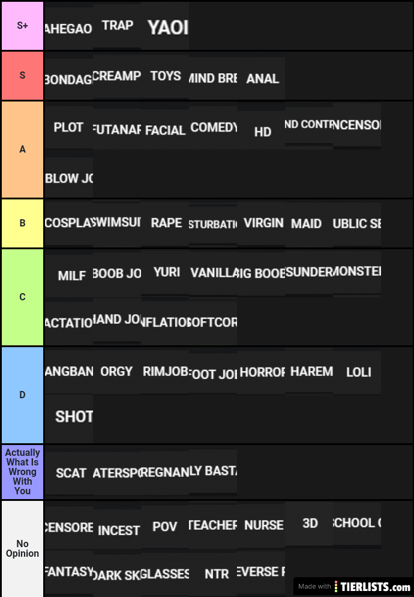This screenshot has height=597, width=414.
Task: Select the HORROR tile in D tier
Action: pyautogui.click(x=261, y=372)
